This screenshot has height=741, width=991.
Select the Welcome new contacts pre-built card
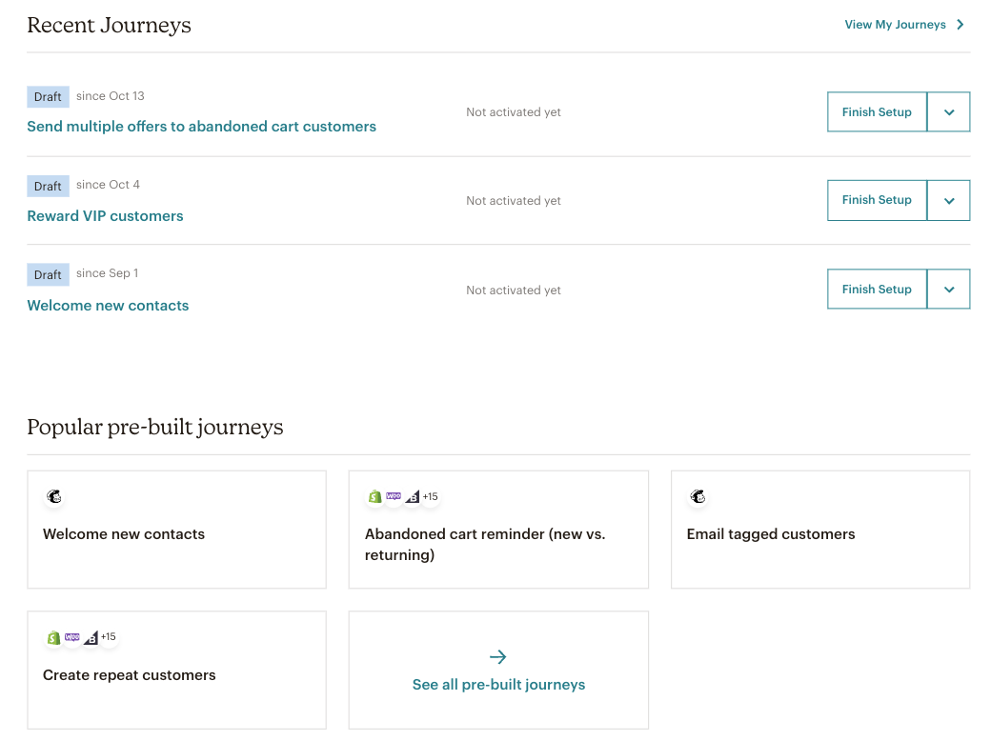point(177,530)
